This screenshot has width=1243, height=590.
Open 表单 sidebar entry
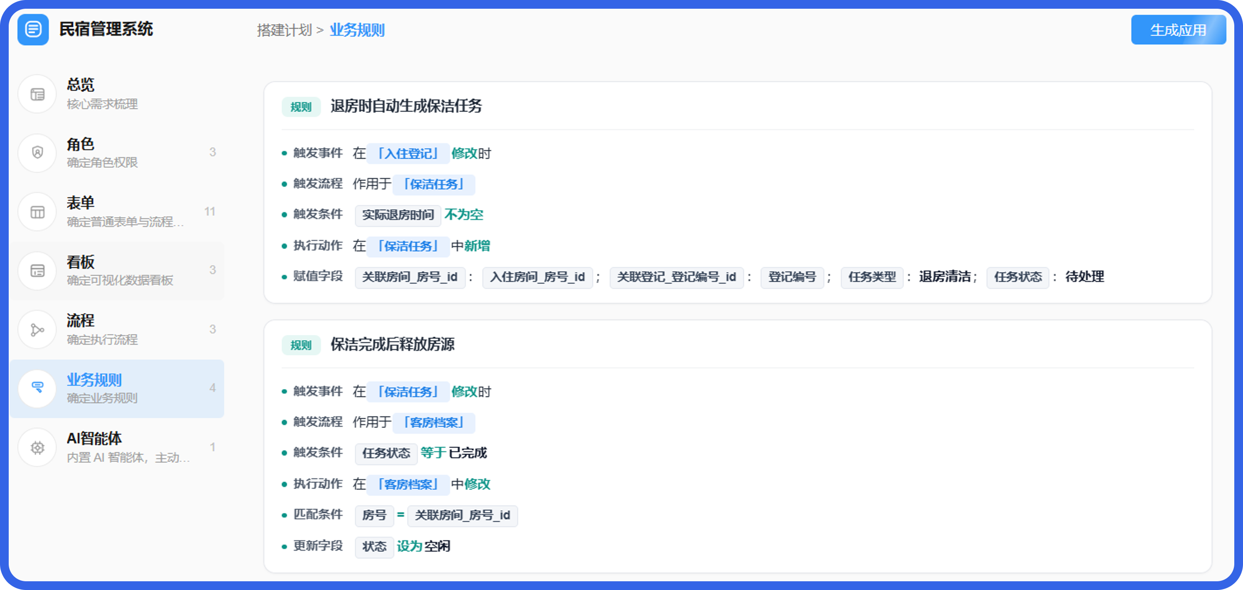click(117, 212)
